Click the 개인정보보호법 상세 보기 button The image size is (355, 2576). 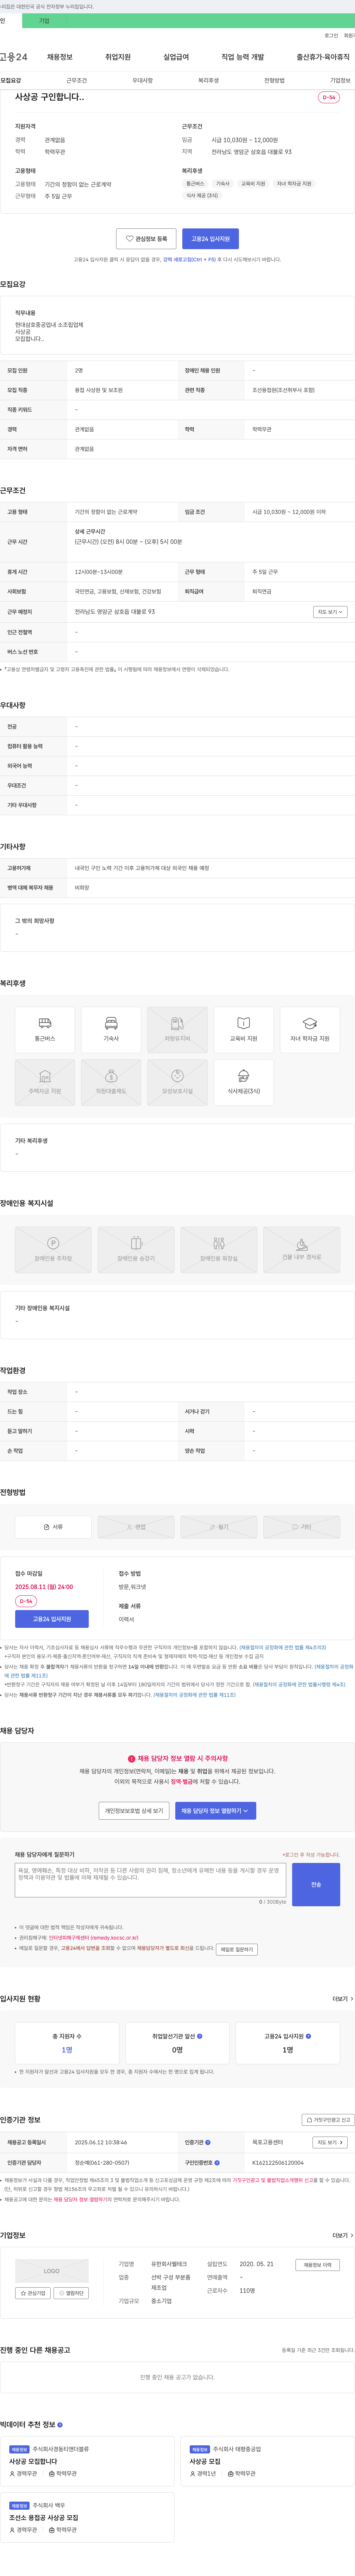point(134,1811)
